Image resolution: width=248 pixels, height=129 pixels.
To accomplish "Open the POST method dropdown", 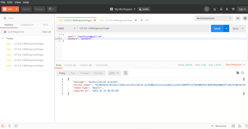I will 67,28.
